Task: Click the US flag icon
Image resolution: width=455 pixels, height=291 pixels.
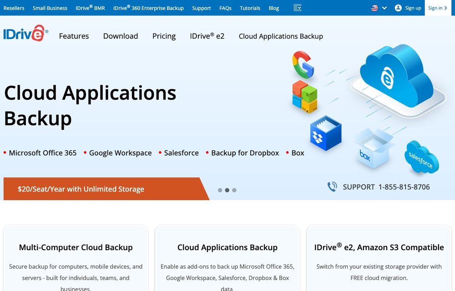Action: click(x=374, y=8)
